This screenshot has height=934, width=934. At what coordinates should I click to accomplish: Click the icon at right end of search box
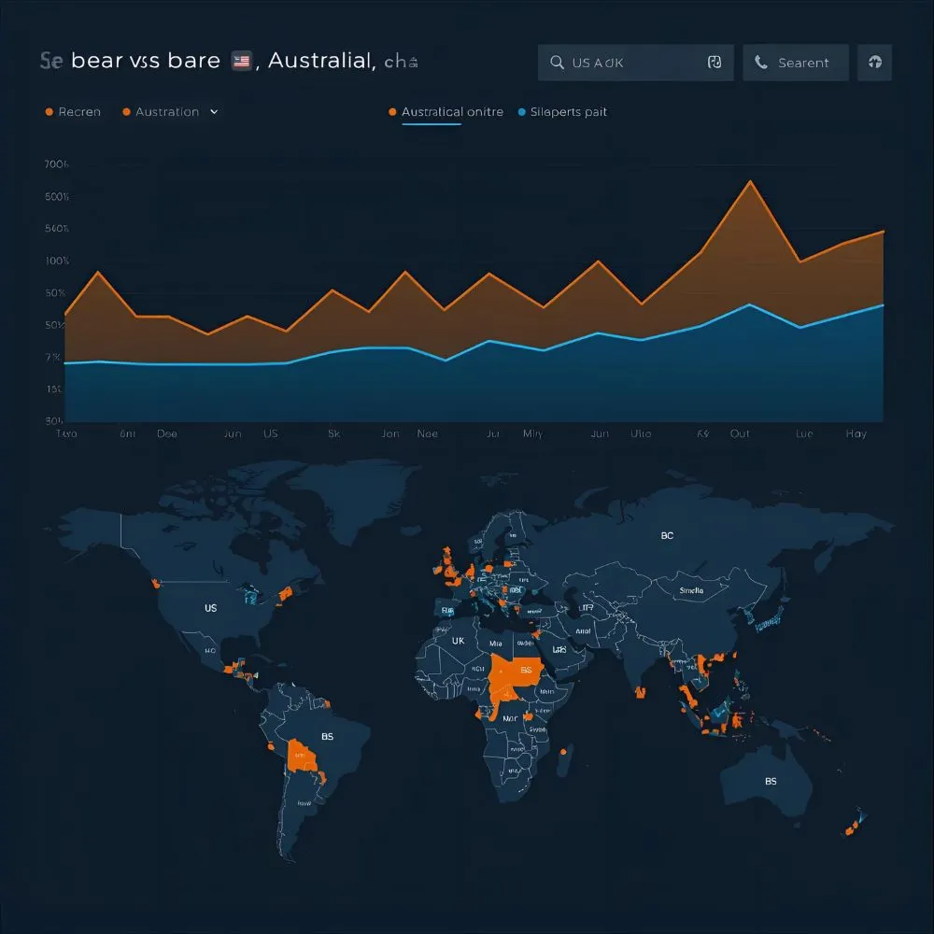click(x=714, y=63)
